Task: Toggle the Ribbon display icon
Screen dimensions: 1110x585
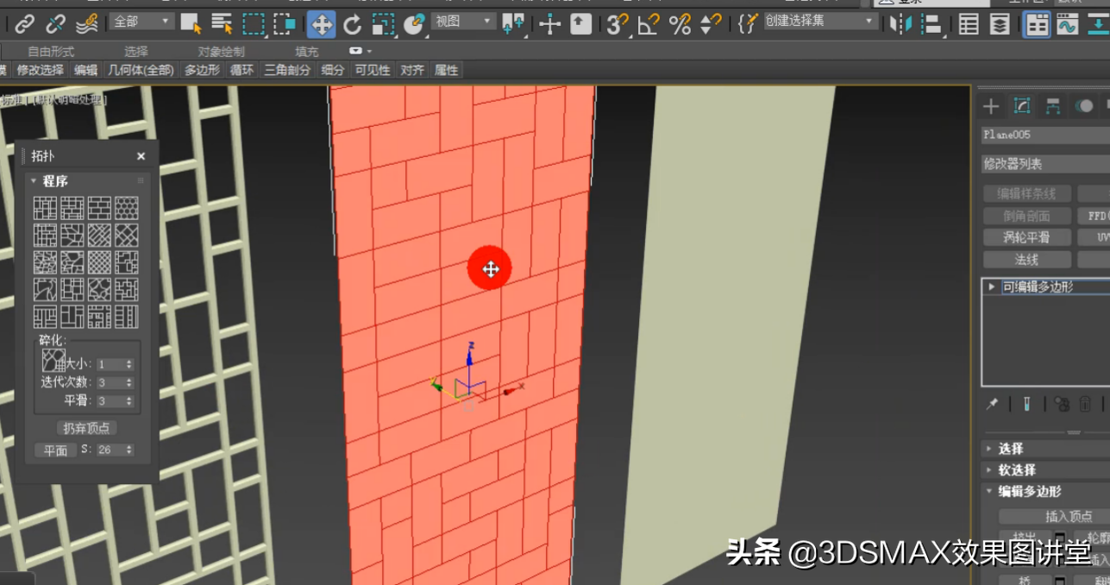Action: coord(1037,24)
